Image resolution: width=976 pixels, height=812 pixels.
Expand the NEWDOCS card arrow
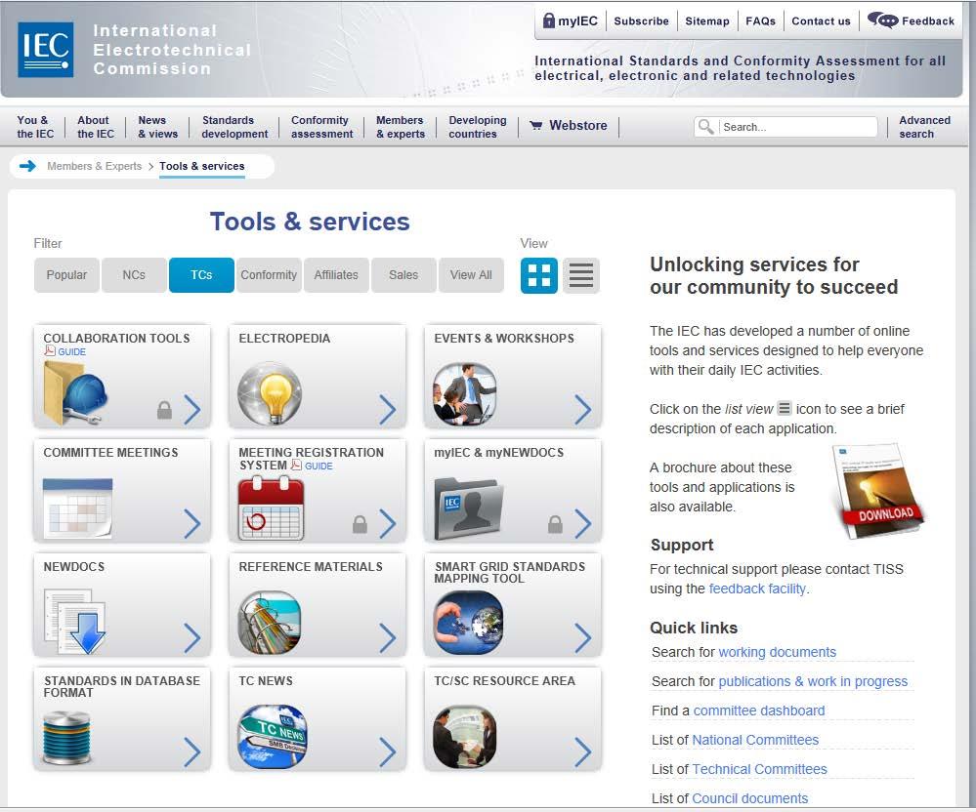click(x=193, y=638)
